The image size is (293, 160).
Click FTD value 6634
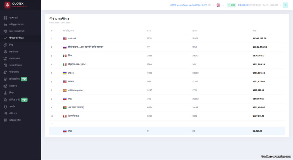click(150, 107)
